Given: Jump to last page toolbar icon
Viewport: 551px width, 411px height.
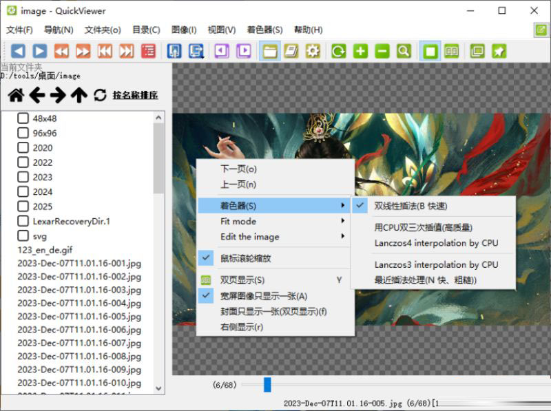Looking at the screenshot, I should (x=127, y=51).
